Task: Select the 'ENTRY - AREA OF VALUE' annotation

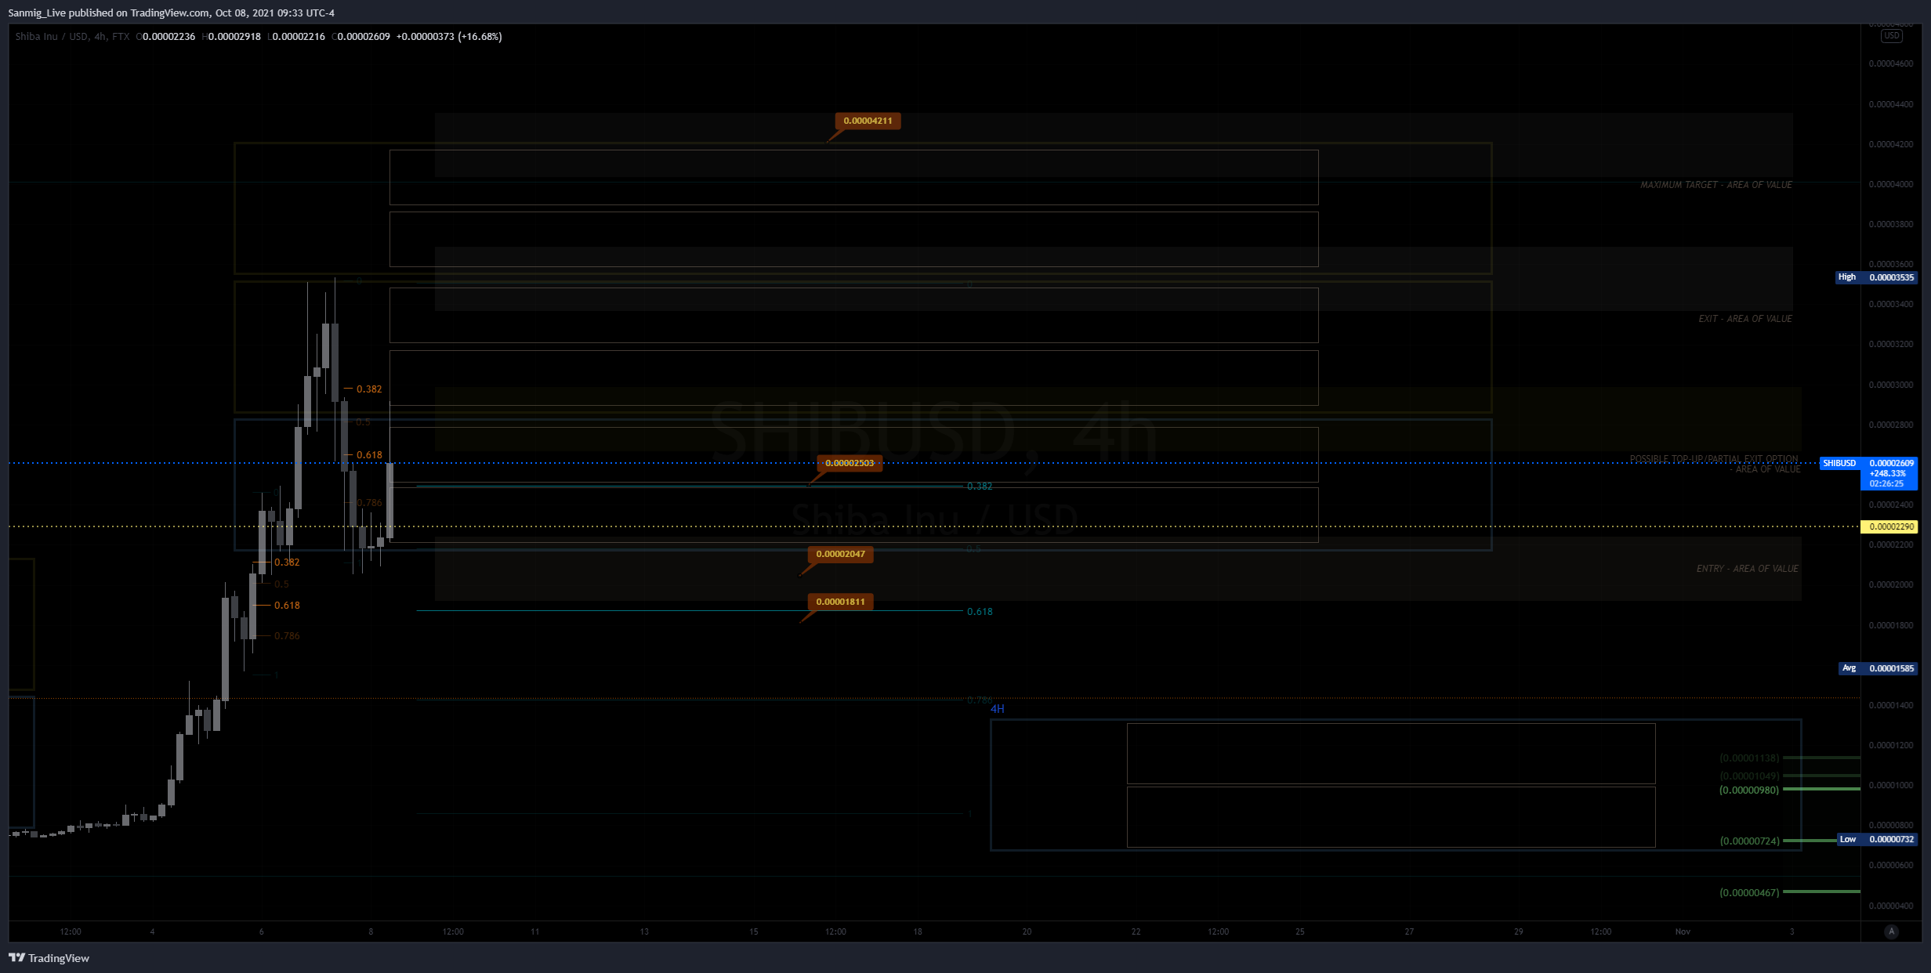Action: (x=1748, y=569)
